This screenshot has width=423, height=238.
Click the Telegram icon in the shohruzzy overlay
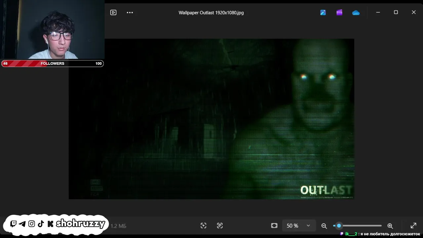[x=22, y=224]
